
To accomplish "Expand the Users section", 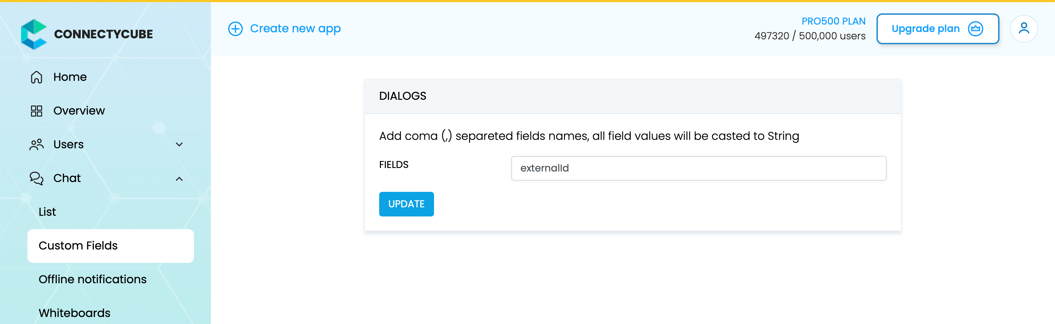I will pyautogui.click(x=179, y=144).
